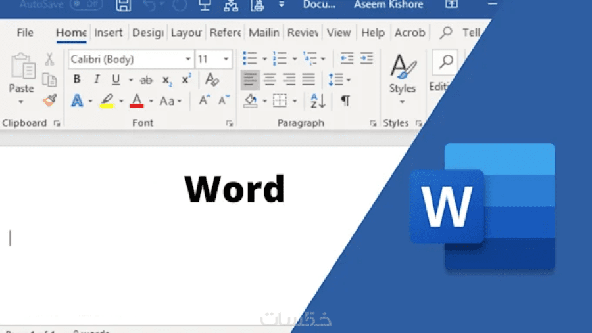
Task: Switch to the Design tab
Action: (x=147, y=33)
